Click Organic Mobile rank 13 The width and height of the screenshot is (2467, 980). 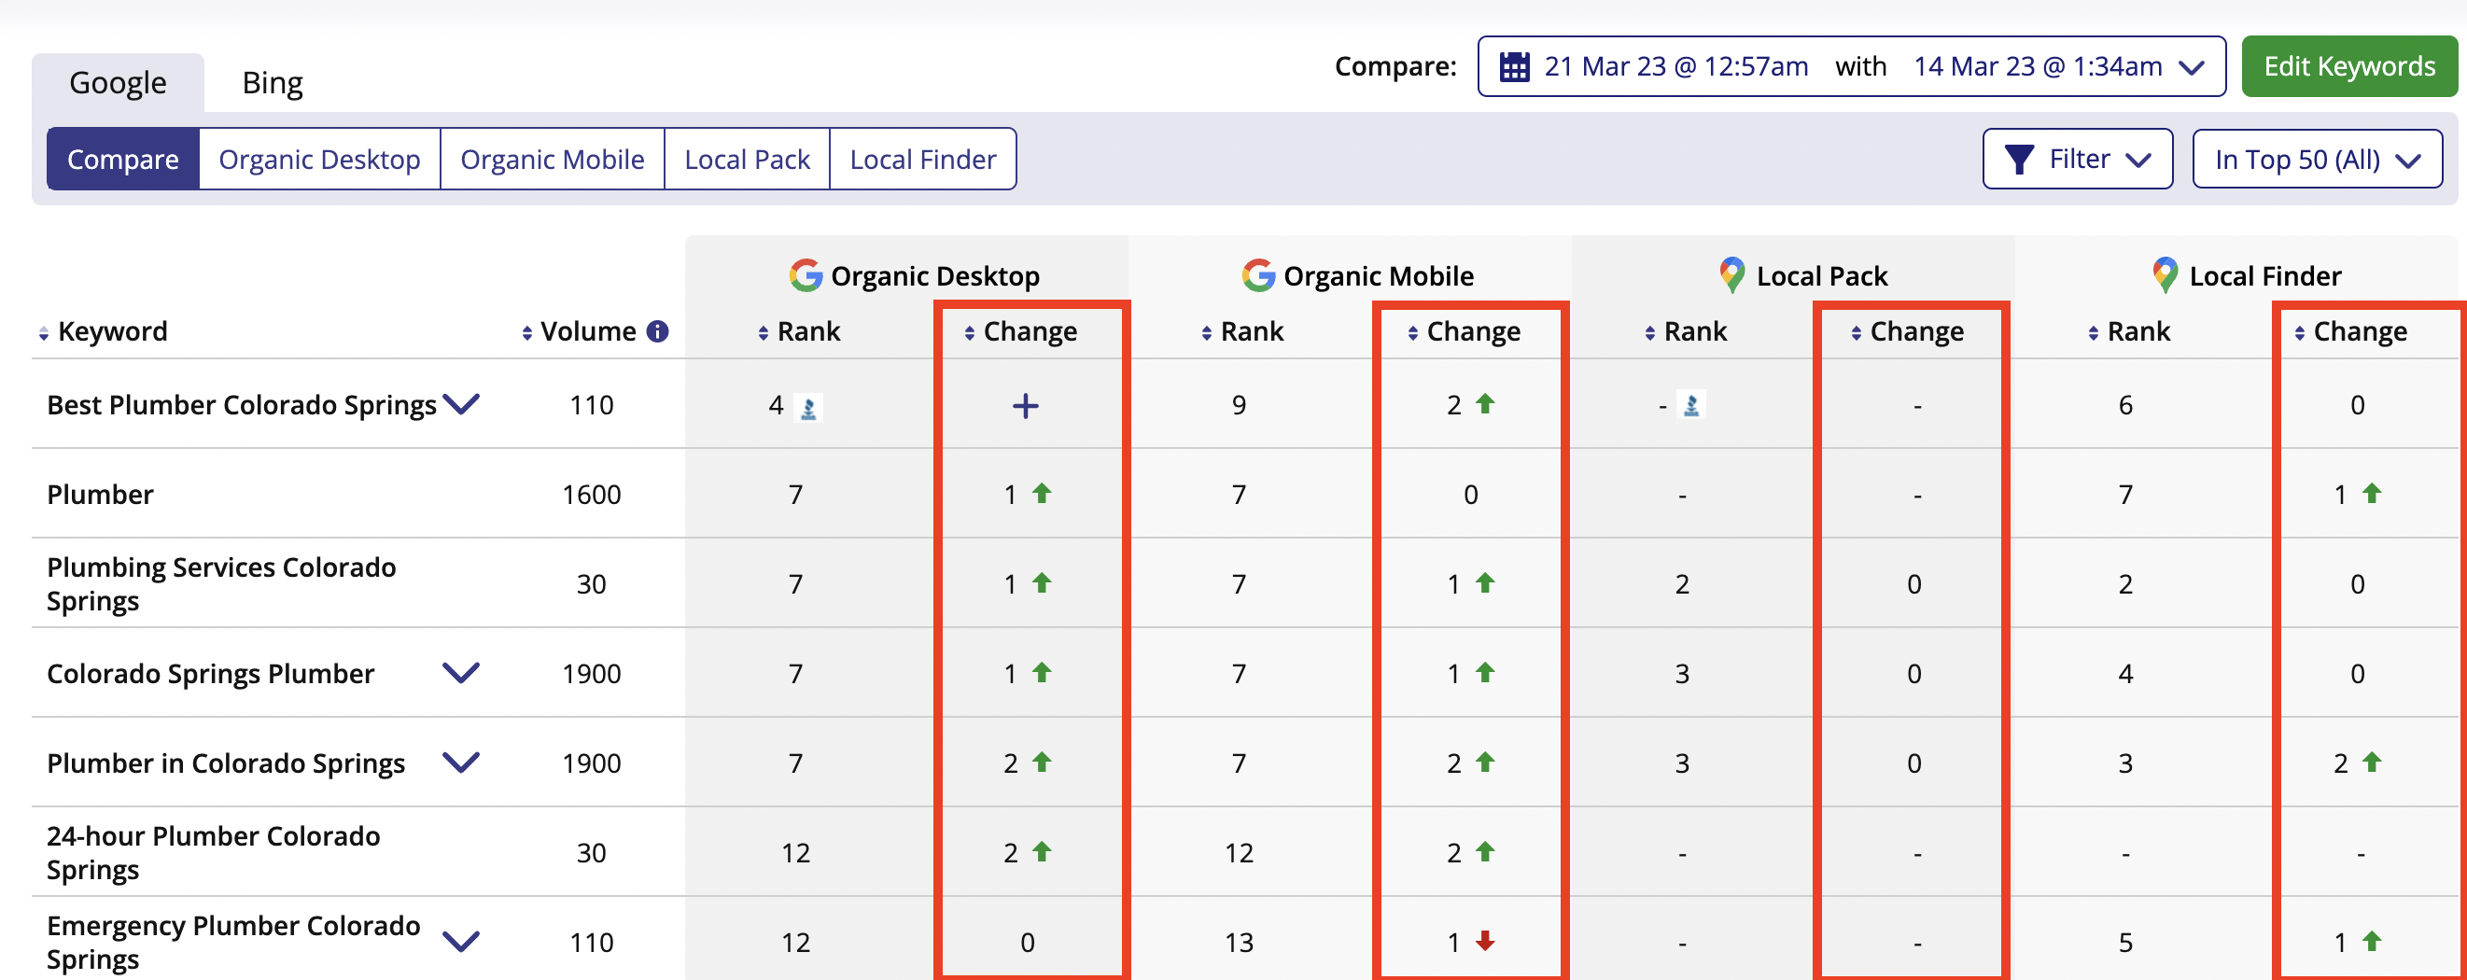[1240, 943]
